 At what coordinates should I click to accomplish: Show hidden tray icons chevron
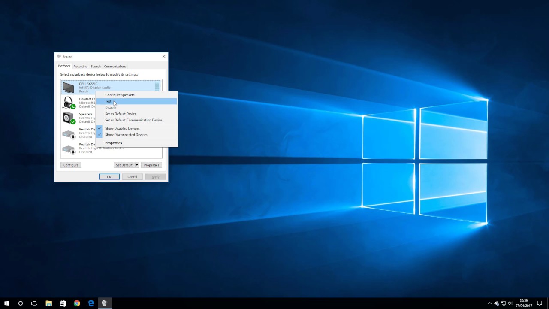tap(490, 303)
